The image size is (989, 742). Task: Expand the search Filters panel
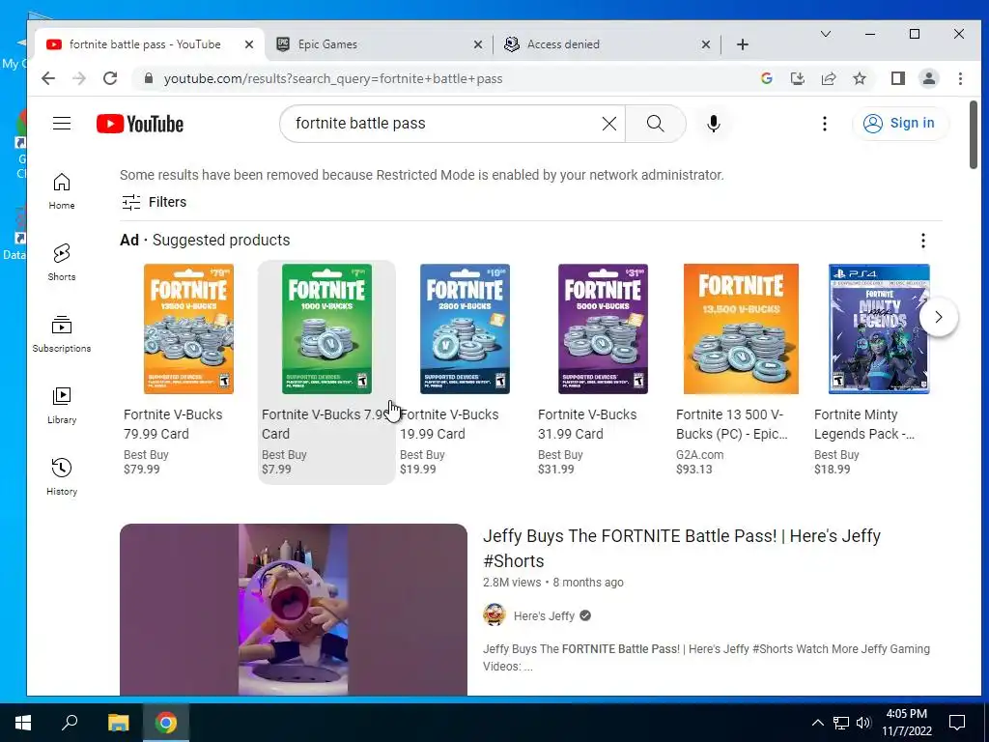(x=154, y=202)
